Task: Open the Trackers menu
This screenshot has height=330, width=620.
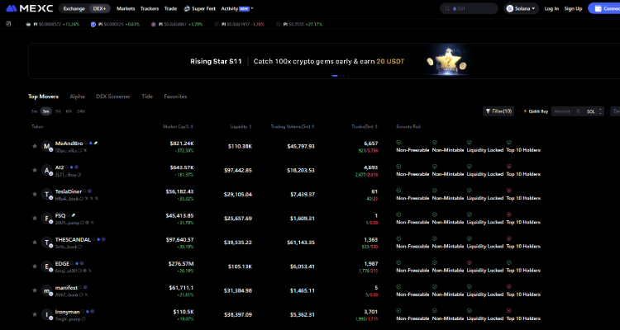Action: [x=150, y=8]
